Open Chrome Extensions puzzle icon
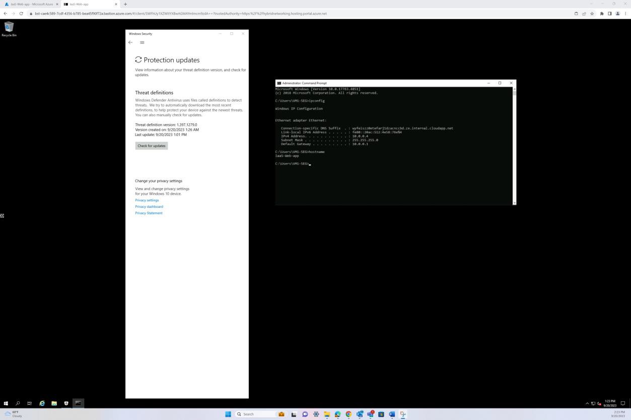Viewport: 631px width, 420px height. pos(602,14)
